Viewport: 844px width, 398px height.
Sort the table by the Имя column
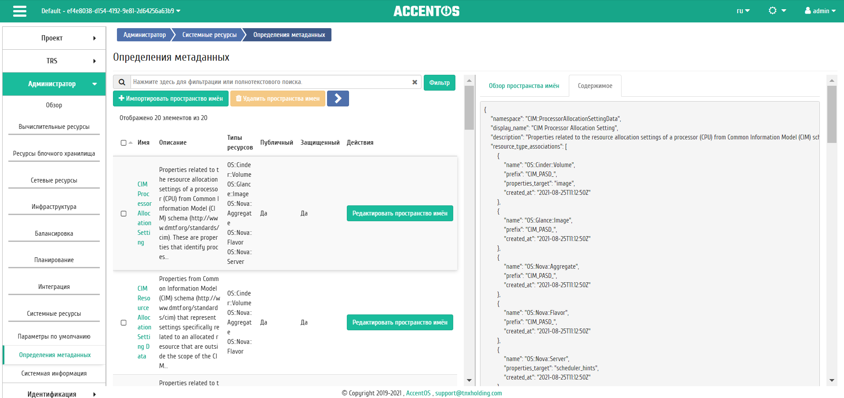click(x=143, y=142)
